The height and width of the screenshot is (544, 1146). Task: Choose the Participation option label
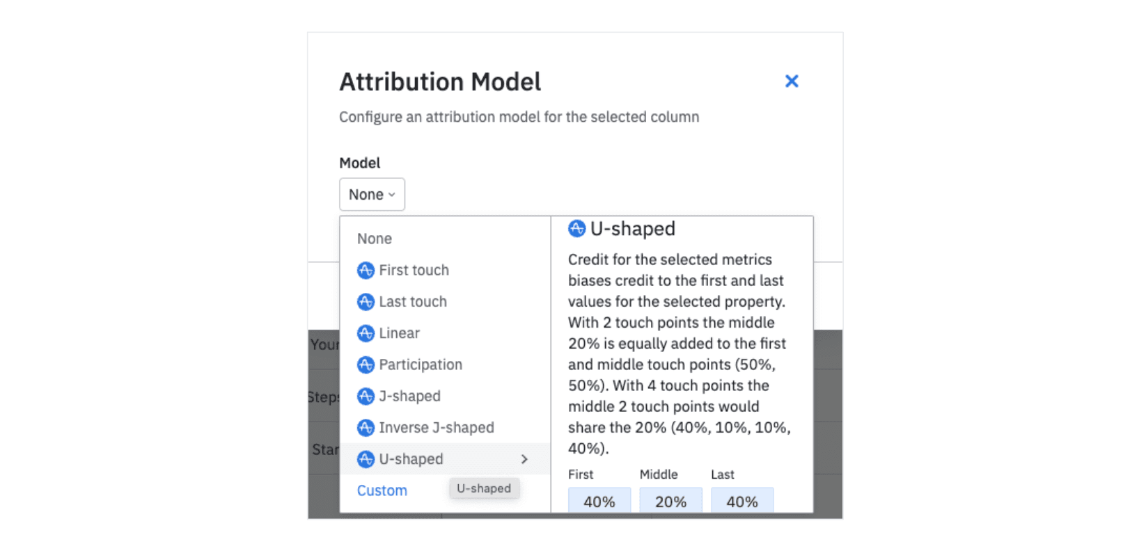(421, 365)
